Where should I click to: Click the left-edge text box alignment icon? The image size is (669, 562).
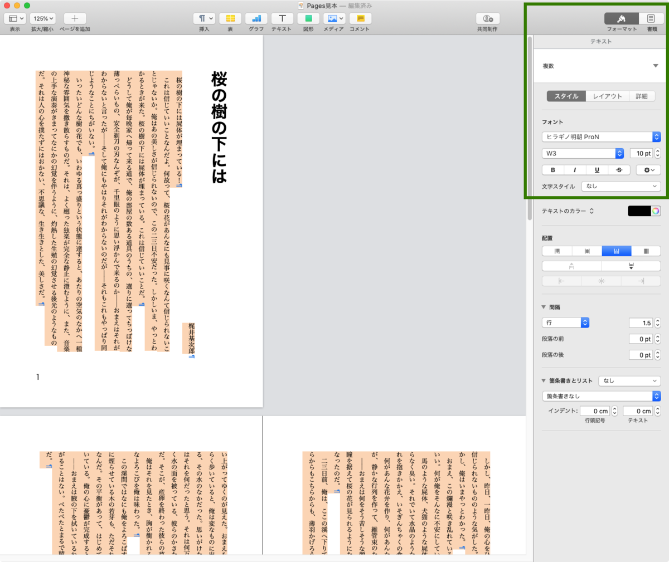coord(561,281)
